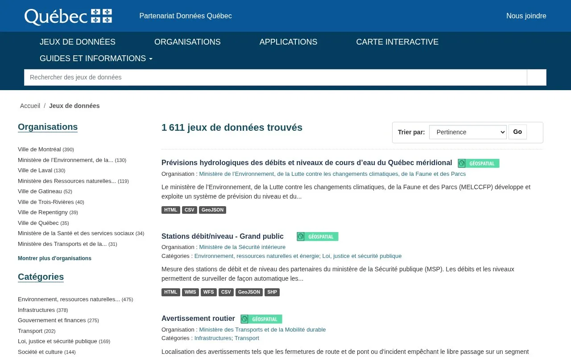Filter by Ville de Laval
Screen dimensions: 571x357
pos(41,170)
